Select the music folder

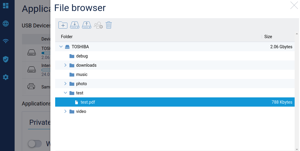tap(82, 74)
